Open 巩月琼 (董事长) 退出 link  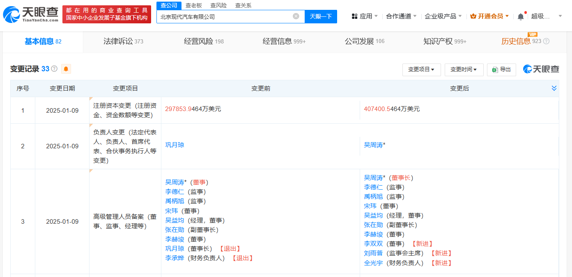(x=175, y=249)
